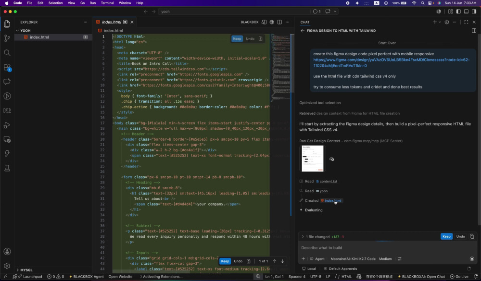The image size is (481, 281).
Task: Toggle primary side bar layout button
Action: (x=458, y=12)
